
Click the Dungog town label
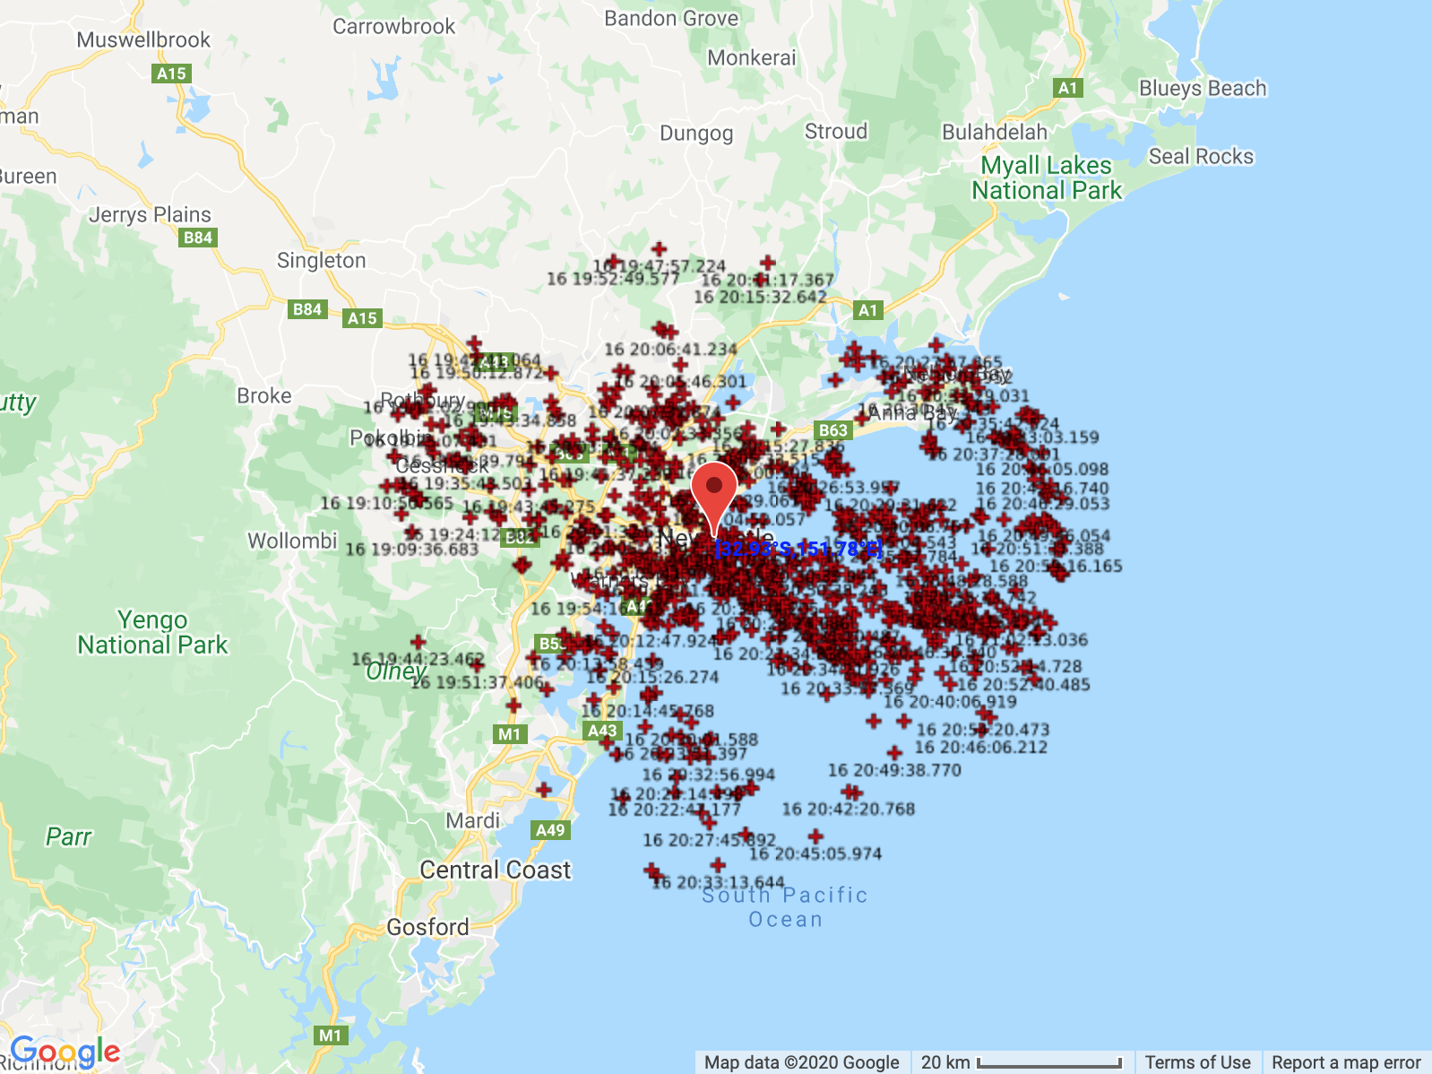tap(696, 134)
